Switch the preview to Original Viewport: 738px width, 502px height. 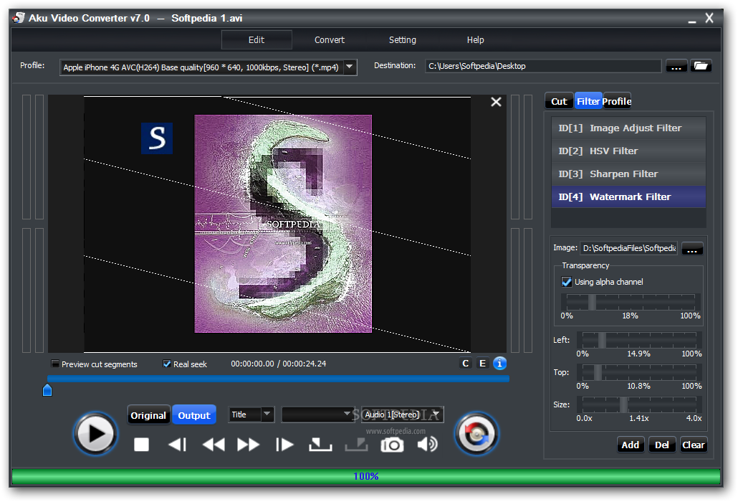pyautogui.click(x=148, y=415)
